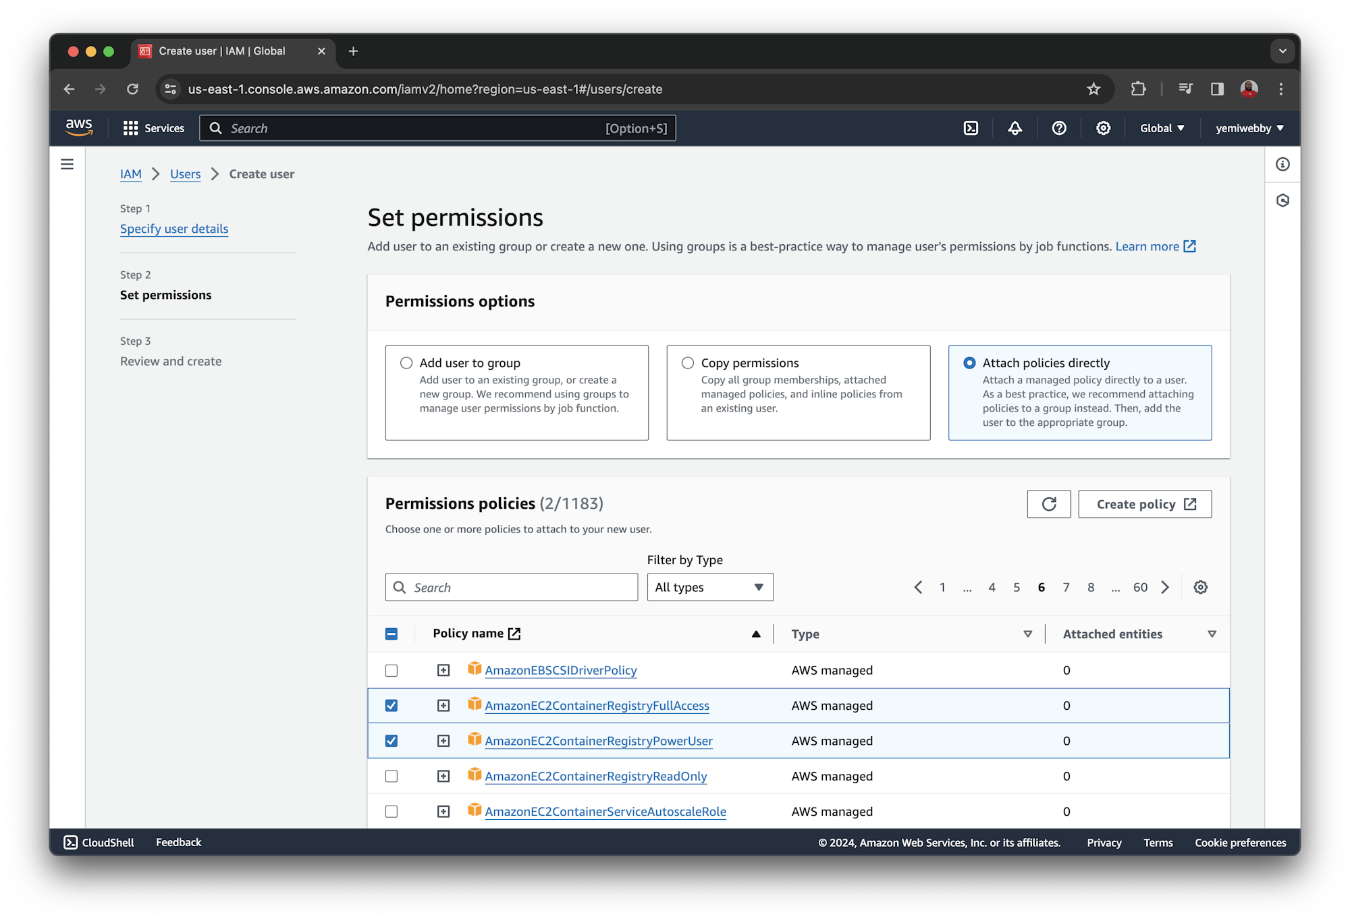The width and height of the screenshot is (1350, 921).
Task: Open the Users breadcrumb link
Action: 185,173
